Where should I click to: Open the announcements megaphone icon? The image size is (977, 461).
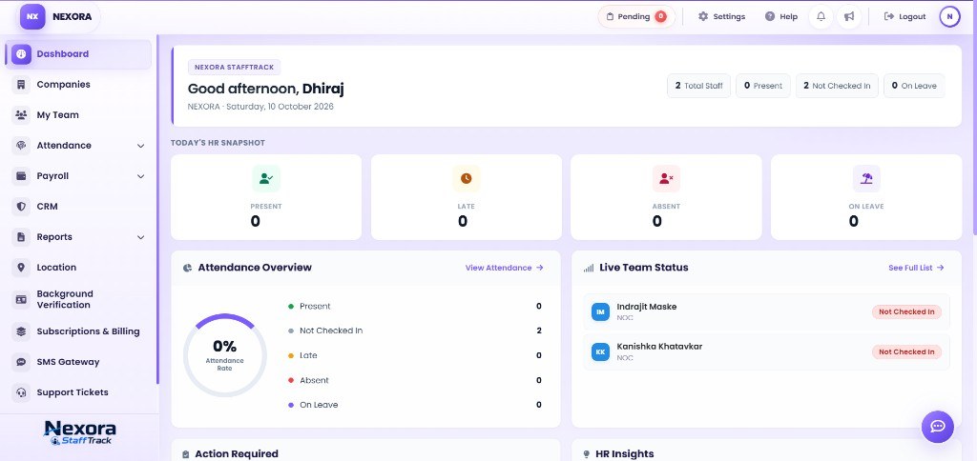tap(848, 17)
